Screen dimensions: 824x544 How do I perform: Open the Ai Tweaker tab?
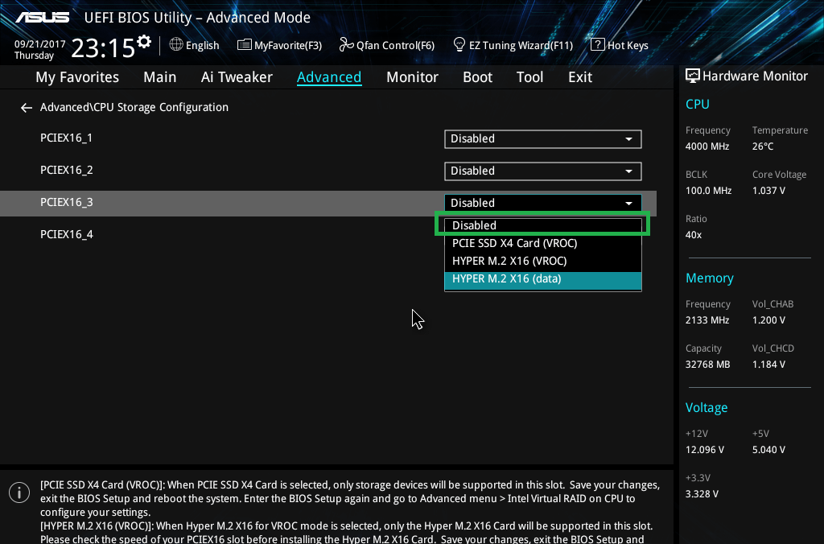pyautogui.click(x=237, y=77)
